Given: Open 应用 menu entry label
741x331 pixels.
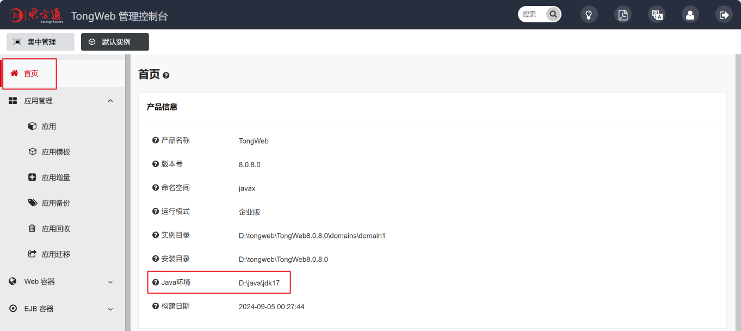Looking at the screenshot, I should pyautogui.click(x=49, y=126).
